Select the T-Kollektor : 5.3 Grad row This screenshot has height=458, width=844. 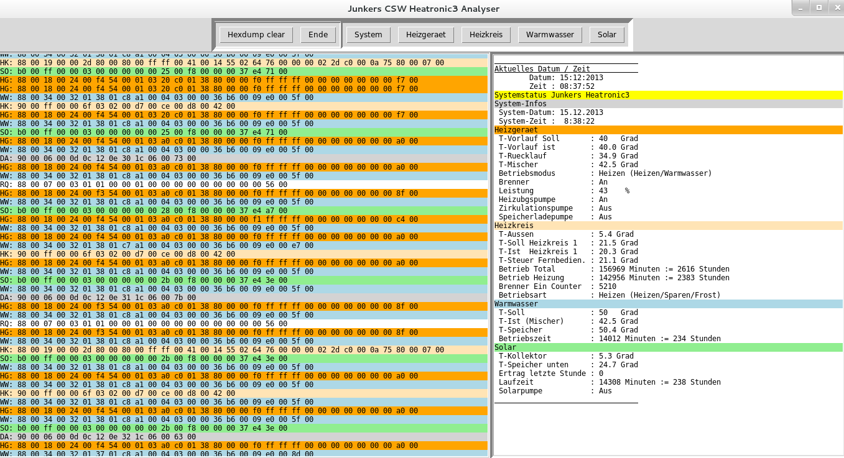(x=566, y=356)
